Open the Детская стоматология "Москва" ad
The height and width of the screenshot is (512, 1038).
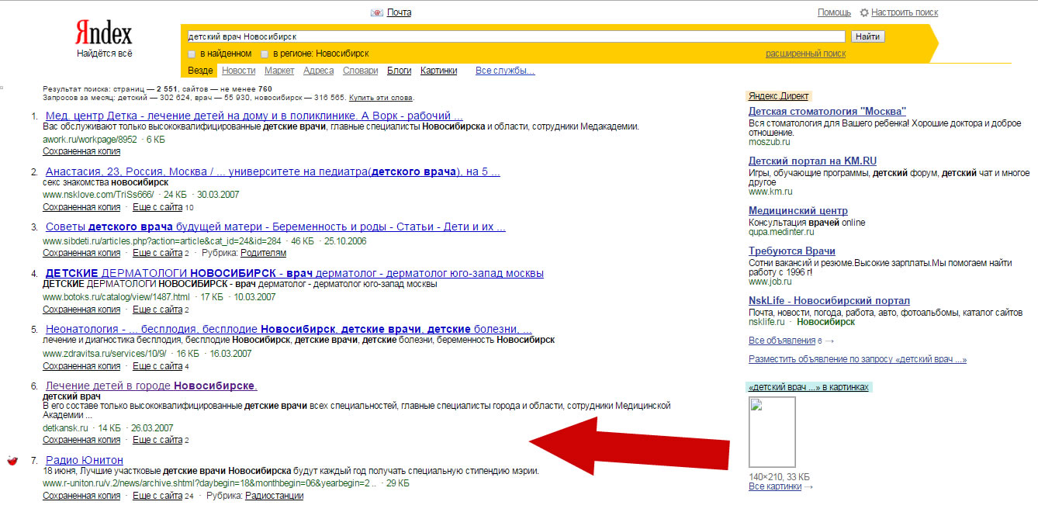(x=827, y=112)
